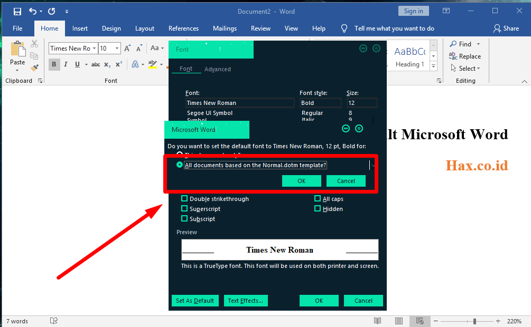Switch to the References tab
This screenshot has height=327, width=531.
pos(183,28)
